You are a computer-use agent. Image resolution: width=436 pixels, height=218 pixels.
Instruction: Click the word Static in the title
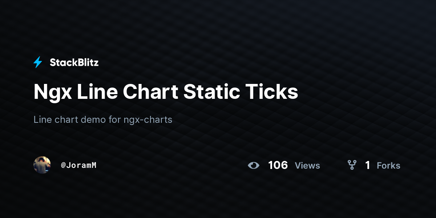pos(211,92)
